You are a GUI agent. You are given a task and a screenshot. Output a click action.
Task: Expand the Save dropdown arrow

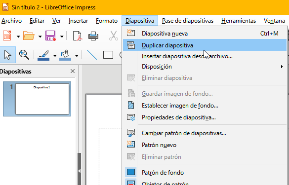tap(62, 37)
